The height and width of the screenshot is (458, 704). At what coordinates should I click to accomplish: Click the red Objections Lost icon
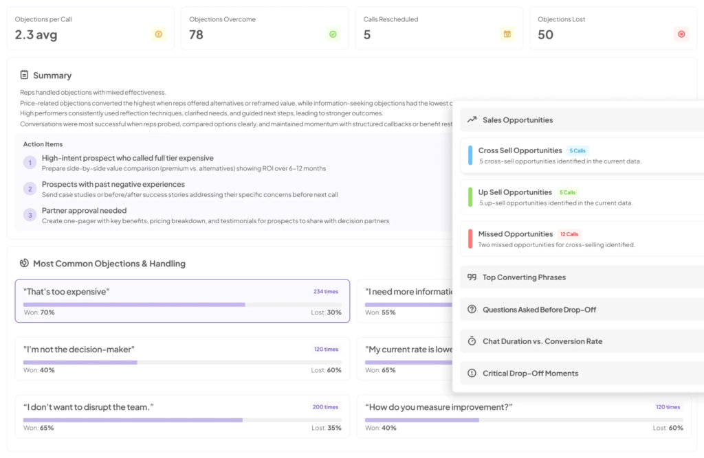point(681,34)
